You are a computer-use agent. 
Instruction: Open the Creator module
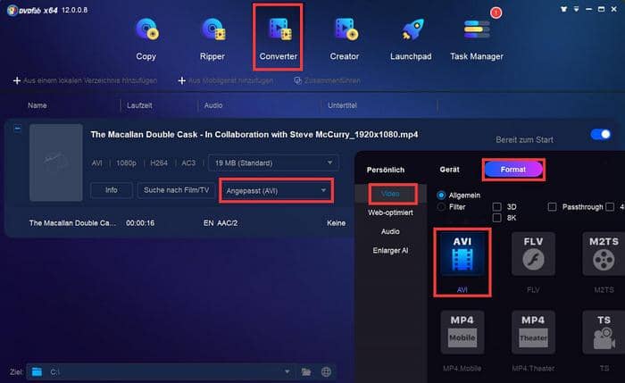pos(345,39)
